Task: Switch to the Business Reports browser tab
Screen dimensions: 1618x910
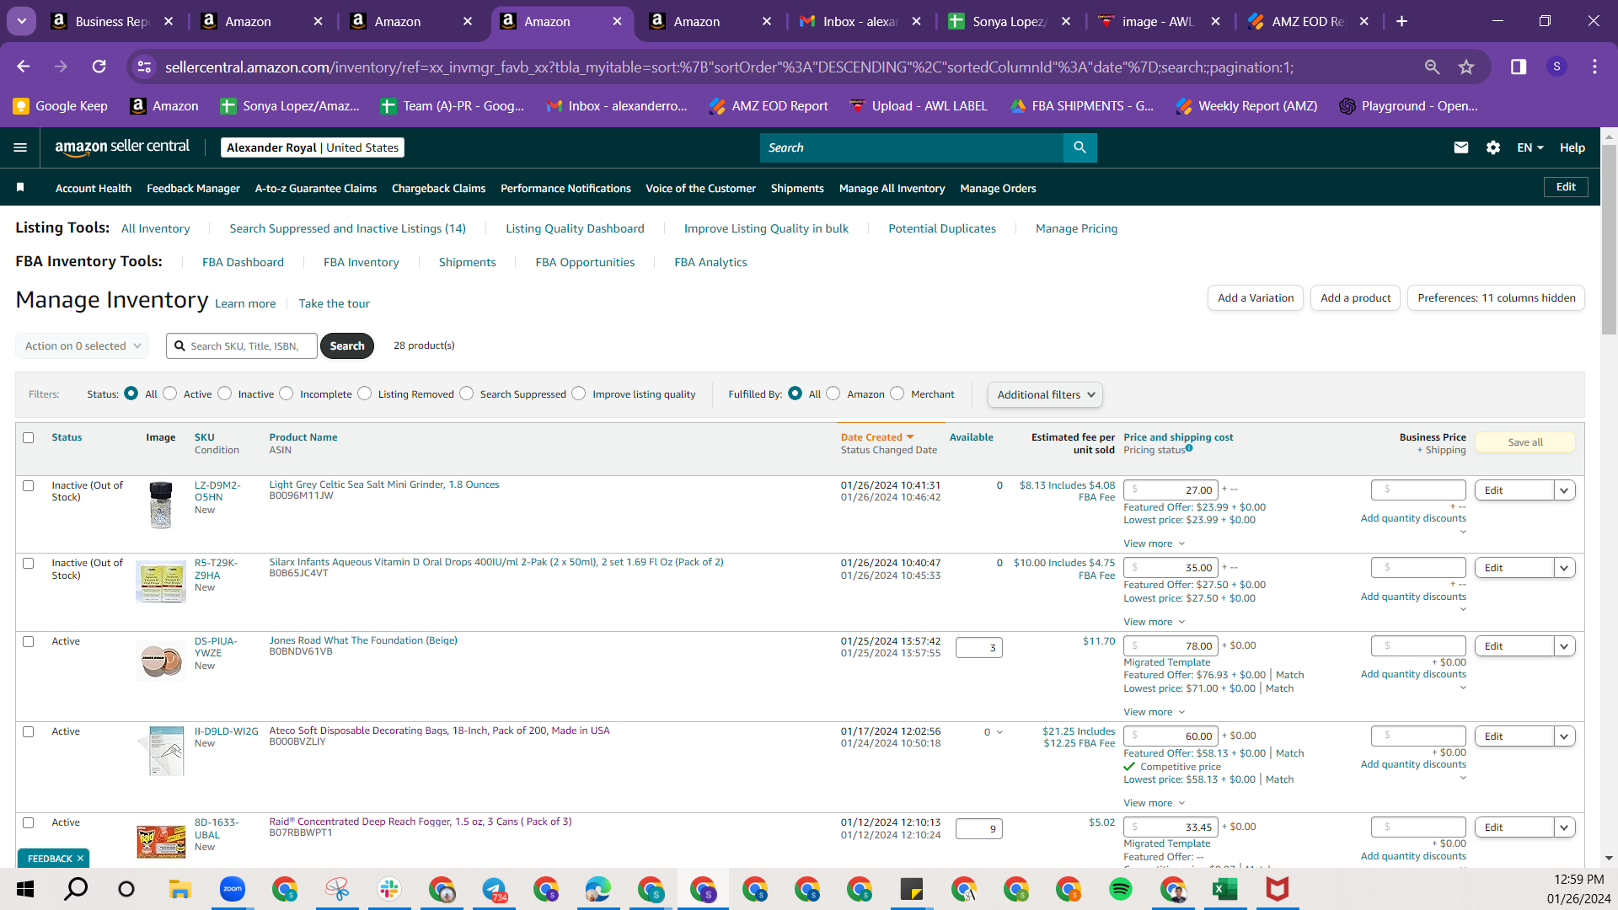Action: click(x=110, y=21)
